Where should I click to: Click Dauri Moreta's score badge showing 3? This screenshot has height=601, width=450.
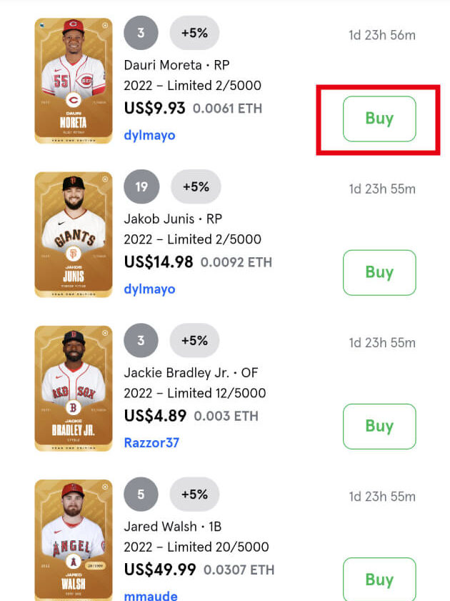point(141,33)
